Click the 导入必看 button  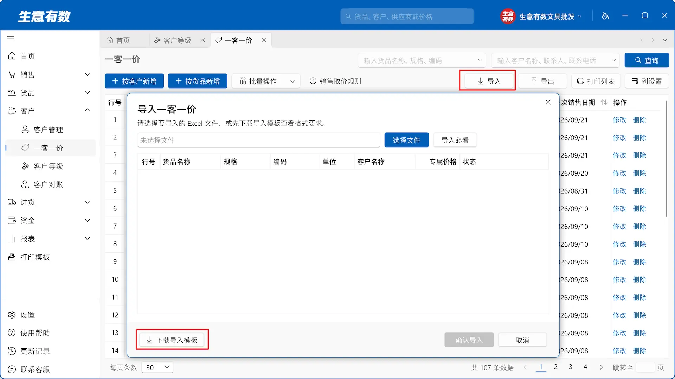coord(455,140)
